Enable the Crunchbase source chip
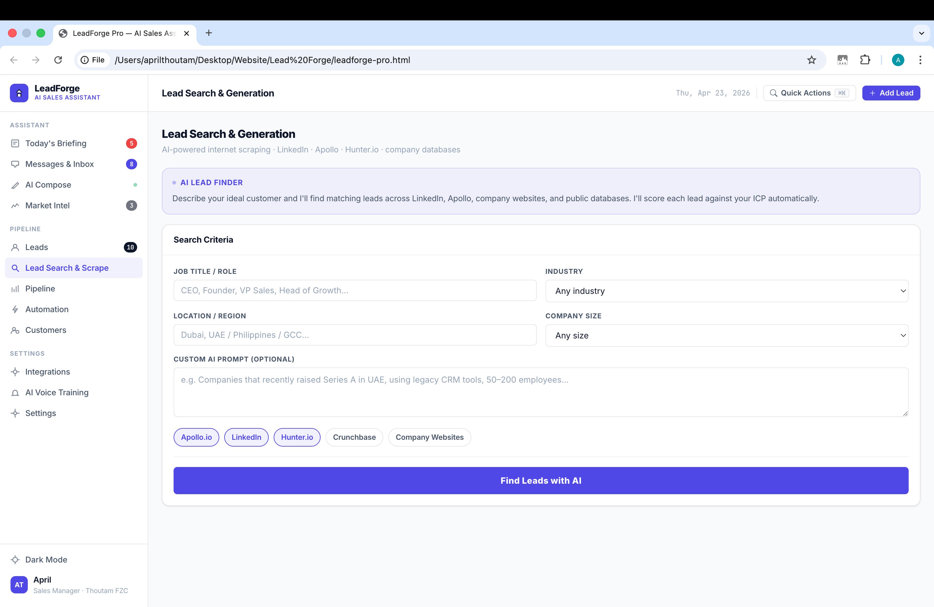This screenshot has width=934, height=607. pos(354,437)
